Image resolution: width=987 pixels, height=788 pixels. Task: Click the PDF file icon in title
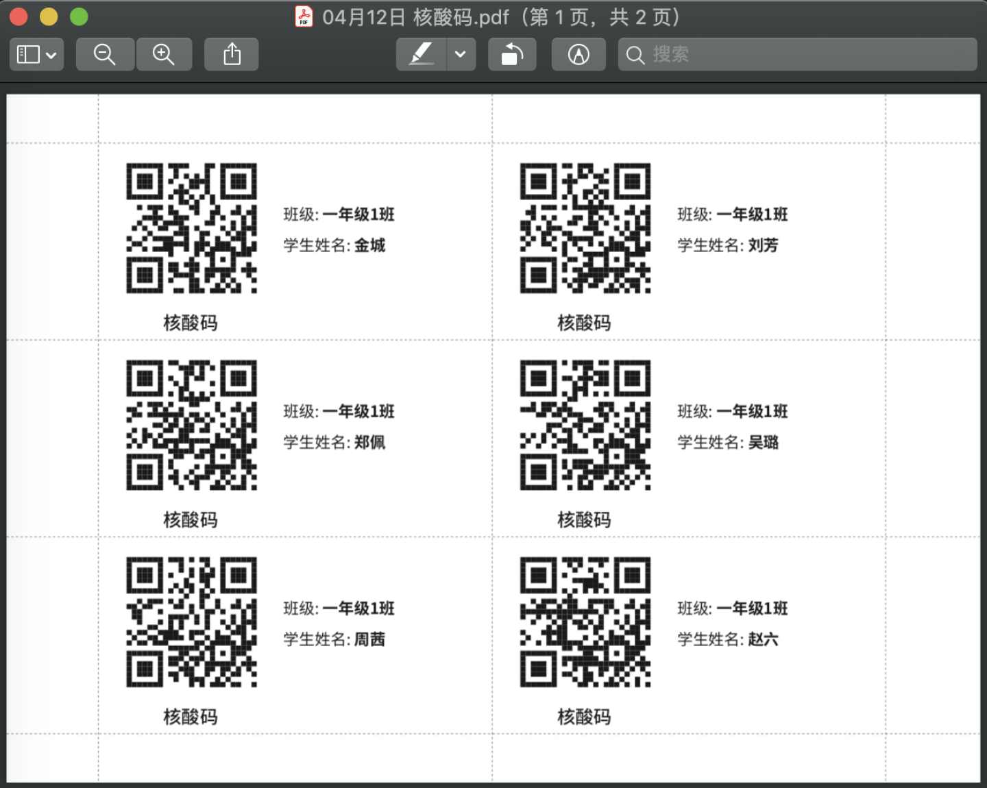tap(304, 16)
